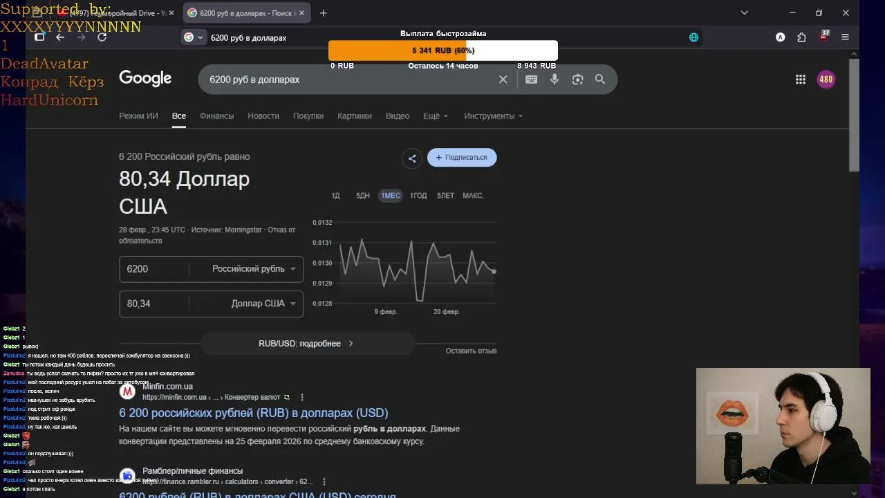Click the scrollbar down arrow
The height and width of the screenshot is (498, 885).
coord(854,493)
